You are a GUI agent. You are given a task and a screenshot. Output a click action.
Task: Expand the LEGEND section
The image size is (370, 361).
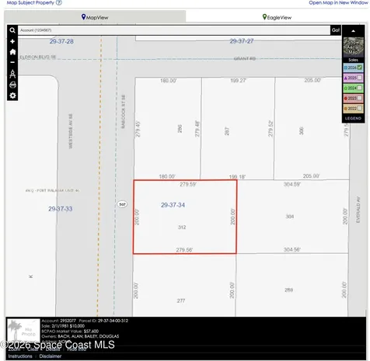click(353, 118)
